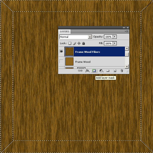Hide the Frame Wood Fibers layer

[x=61, y=52]
